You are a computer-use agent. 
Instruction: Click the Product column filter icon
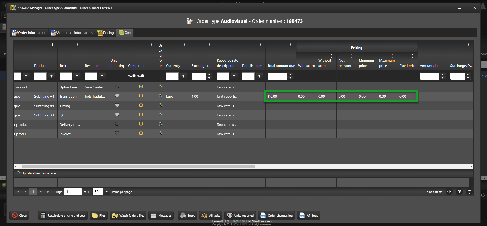(51, 76)
